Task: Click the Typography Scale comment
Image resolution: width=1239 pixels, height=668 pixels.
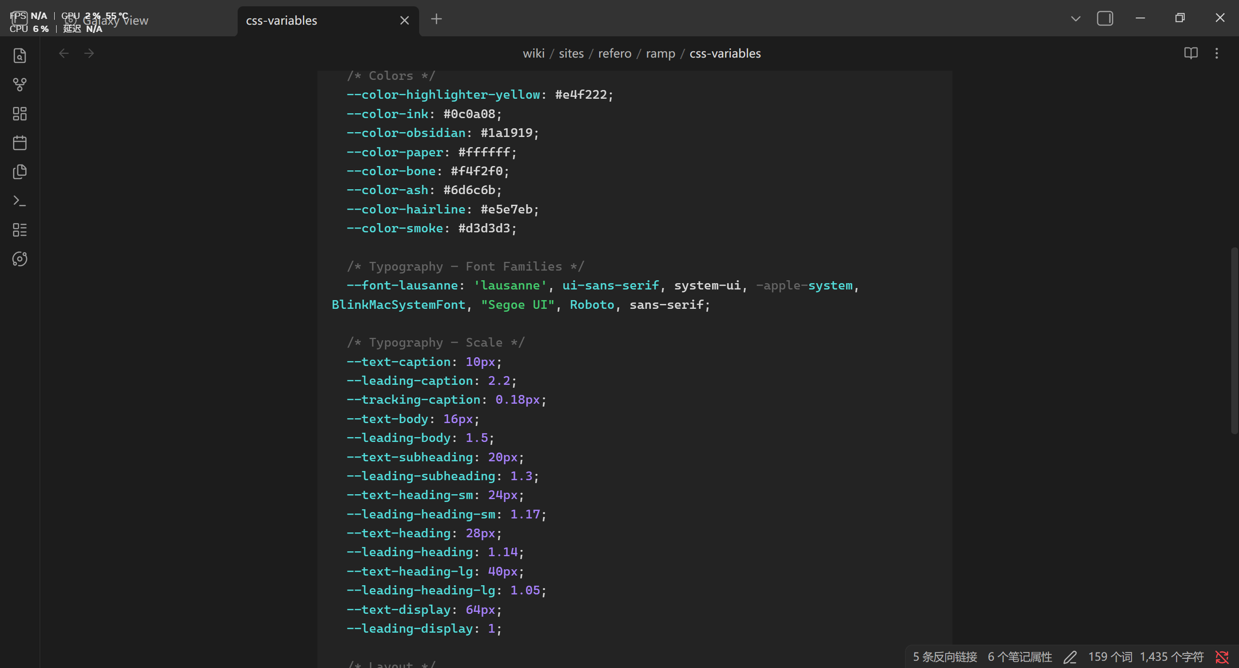Action: pos(436,343)
